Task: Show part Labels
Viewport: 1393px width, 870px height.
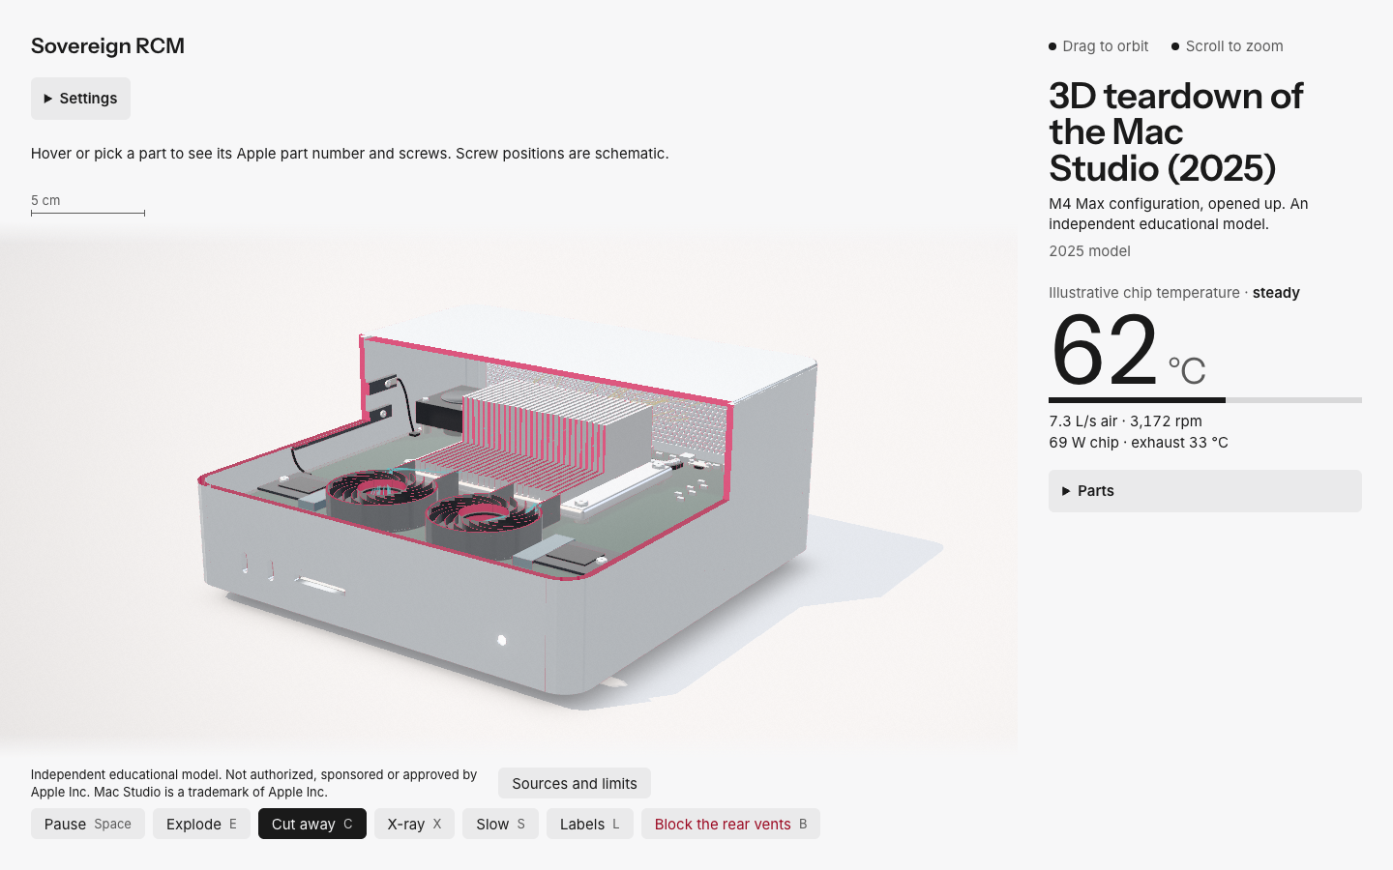Action: tap(590, 824)
